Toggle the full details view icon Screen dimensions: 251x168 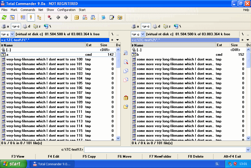tap(31, 17)
